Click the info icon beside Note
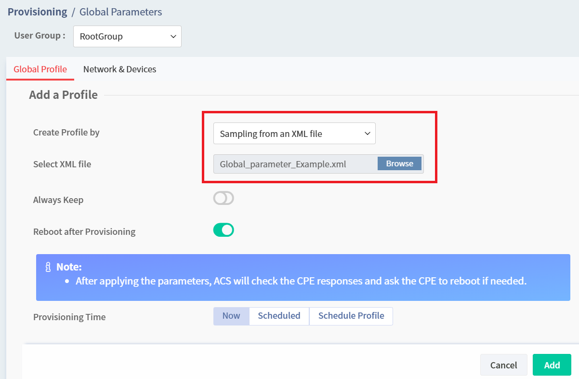This screenshot has width=579, height=379. point(48,267)
